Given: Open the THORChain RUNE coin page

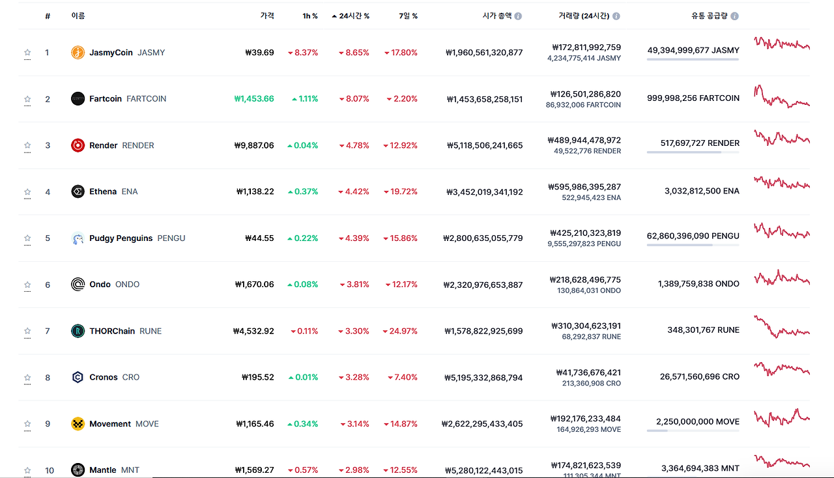Looking at the screenshot, I should (x=126, y=331).
